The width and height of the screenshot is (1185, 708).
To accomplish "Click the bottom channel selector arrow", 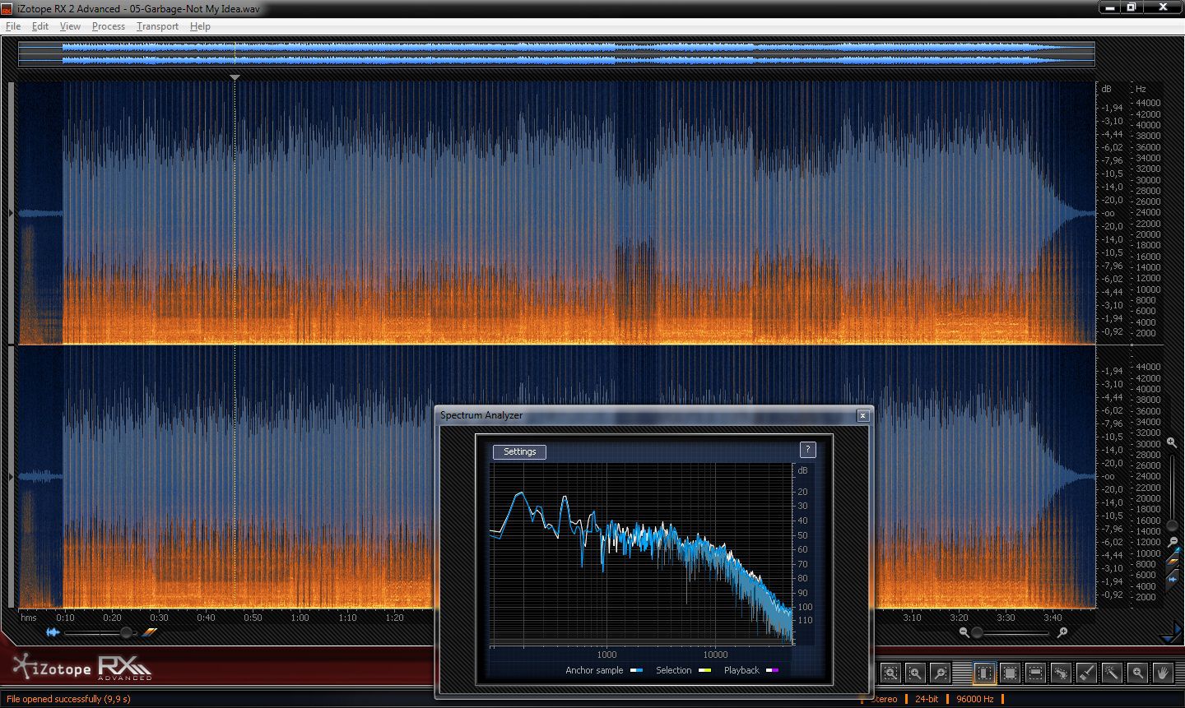I will coord(11,477).
